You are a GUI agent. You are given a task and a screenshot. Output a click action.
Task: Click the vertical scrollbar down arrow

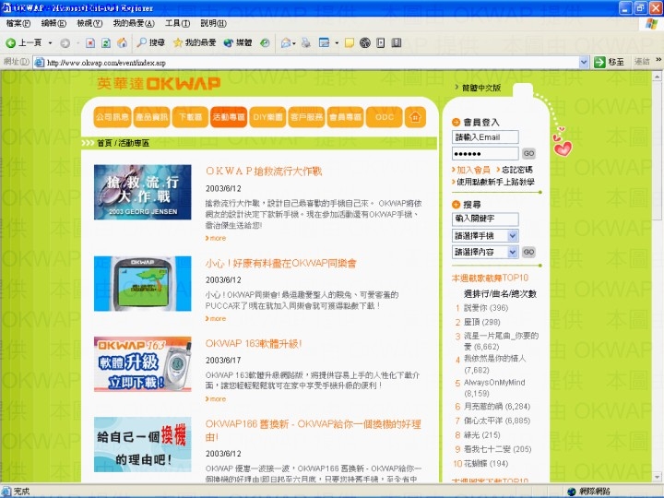tap(657, 477)
